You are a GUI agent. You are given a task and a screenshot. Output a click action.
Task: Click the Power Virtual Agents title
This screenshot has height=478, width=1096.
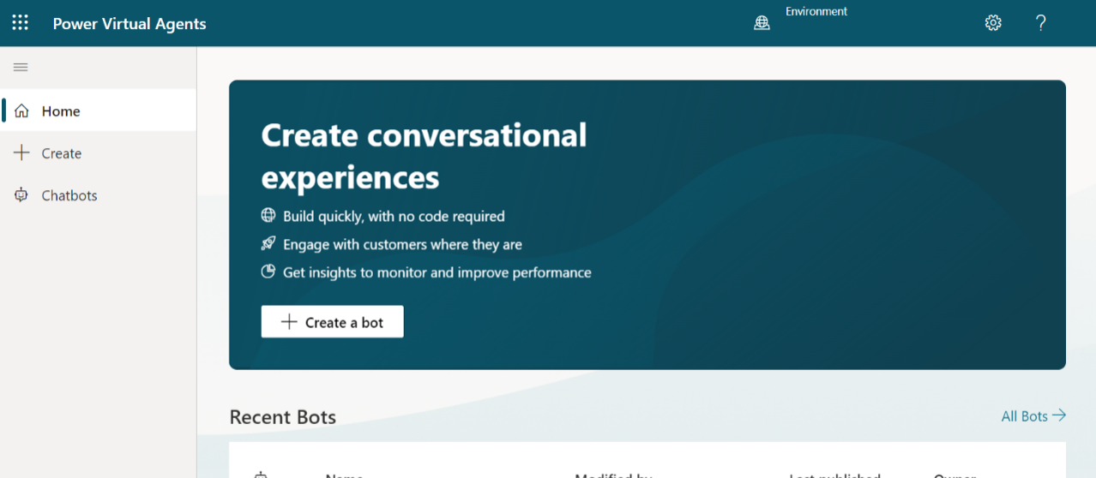[129, 24]
